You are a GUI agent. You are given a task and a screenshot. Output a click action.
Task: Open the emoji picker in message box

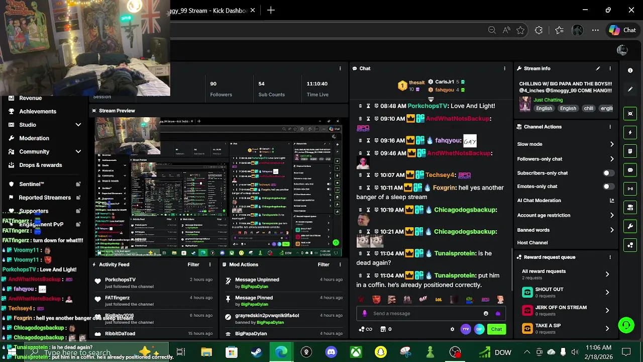point(486,313)
